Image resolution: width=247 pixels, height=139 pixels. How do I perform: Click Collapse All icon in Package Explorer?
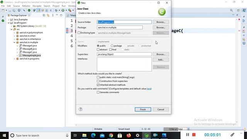click(44, 15)
